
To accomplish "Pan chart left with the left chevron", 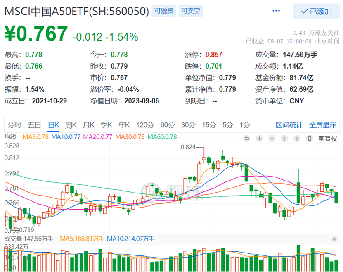I will [284, 138].
